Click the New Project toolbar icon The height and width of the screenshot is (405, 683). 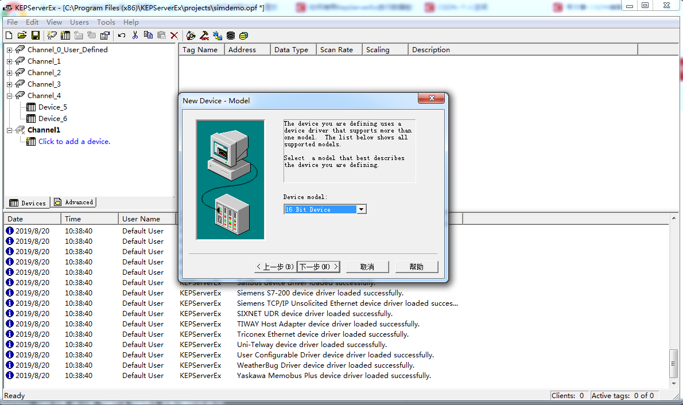click(x=9, y=36)
